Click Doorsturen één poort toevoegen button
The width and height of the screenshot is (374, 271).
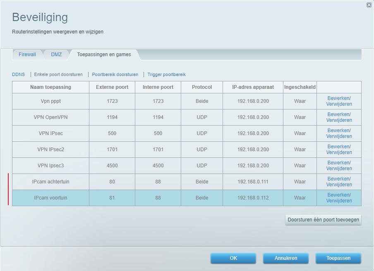point(323,219)
